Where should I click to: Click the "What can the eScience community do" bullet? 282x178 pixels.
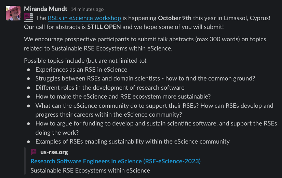(x=154, y=105)
